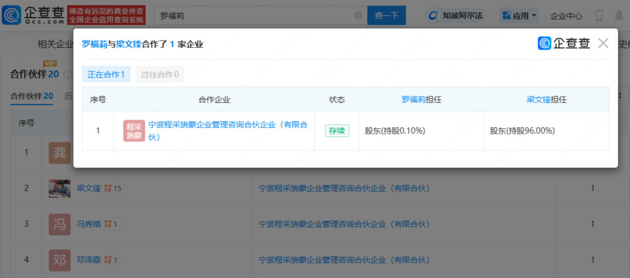Click the 查一下 search button
The width and height of the screenshot is (630, 278).
[386, 15]
